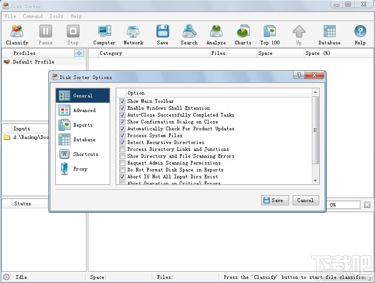Click Save button in options dialog
375x283 pixels.
[275, 200]
